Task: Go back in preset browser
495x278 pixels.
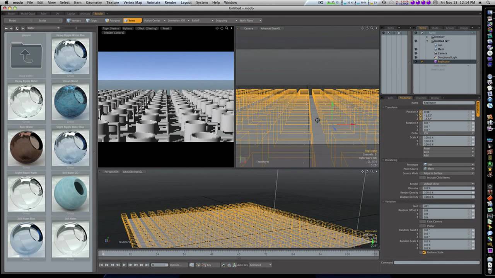Action: tap(6, 28)
